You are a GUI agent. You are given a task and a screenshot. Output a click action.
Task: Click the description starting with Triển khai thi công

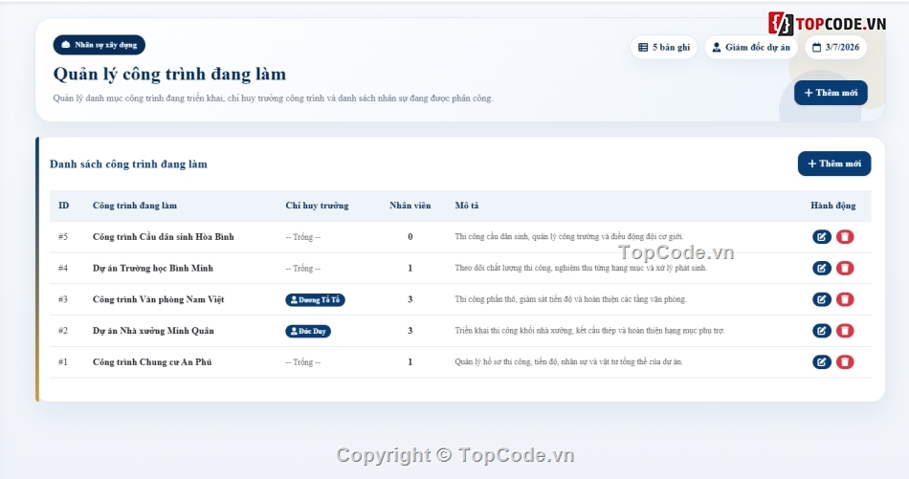589,331
